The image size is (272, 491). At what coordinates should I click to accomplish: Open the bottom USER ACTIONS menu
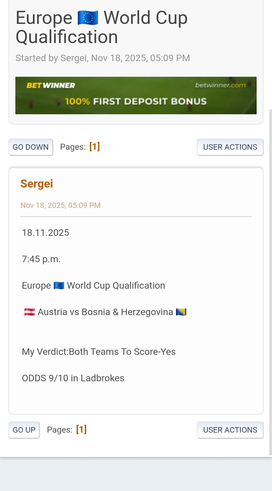point(230,430)
